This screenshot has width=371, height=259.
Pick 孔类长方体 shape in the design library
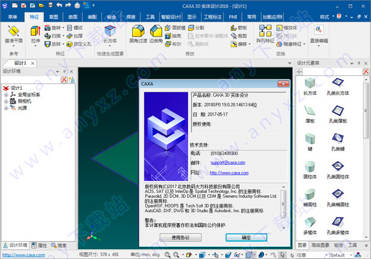338,87
